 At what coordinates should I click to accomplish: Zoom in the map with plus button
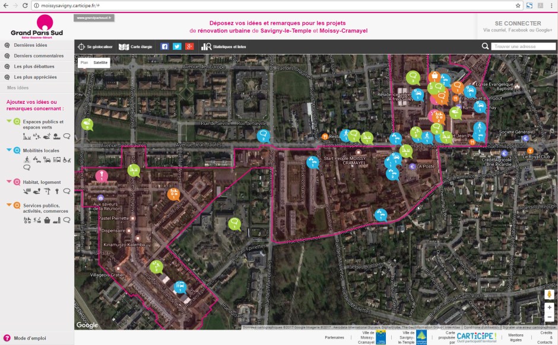pyautogui.click(x=549, y=308)
